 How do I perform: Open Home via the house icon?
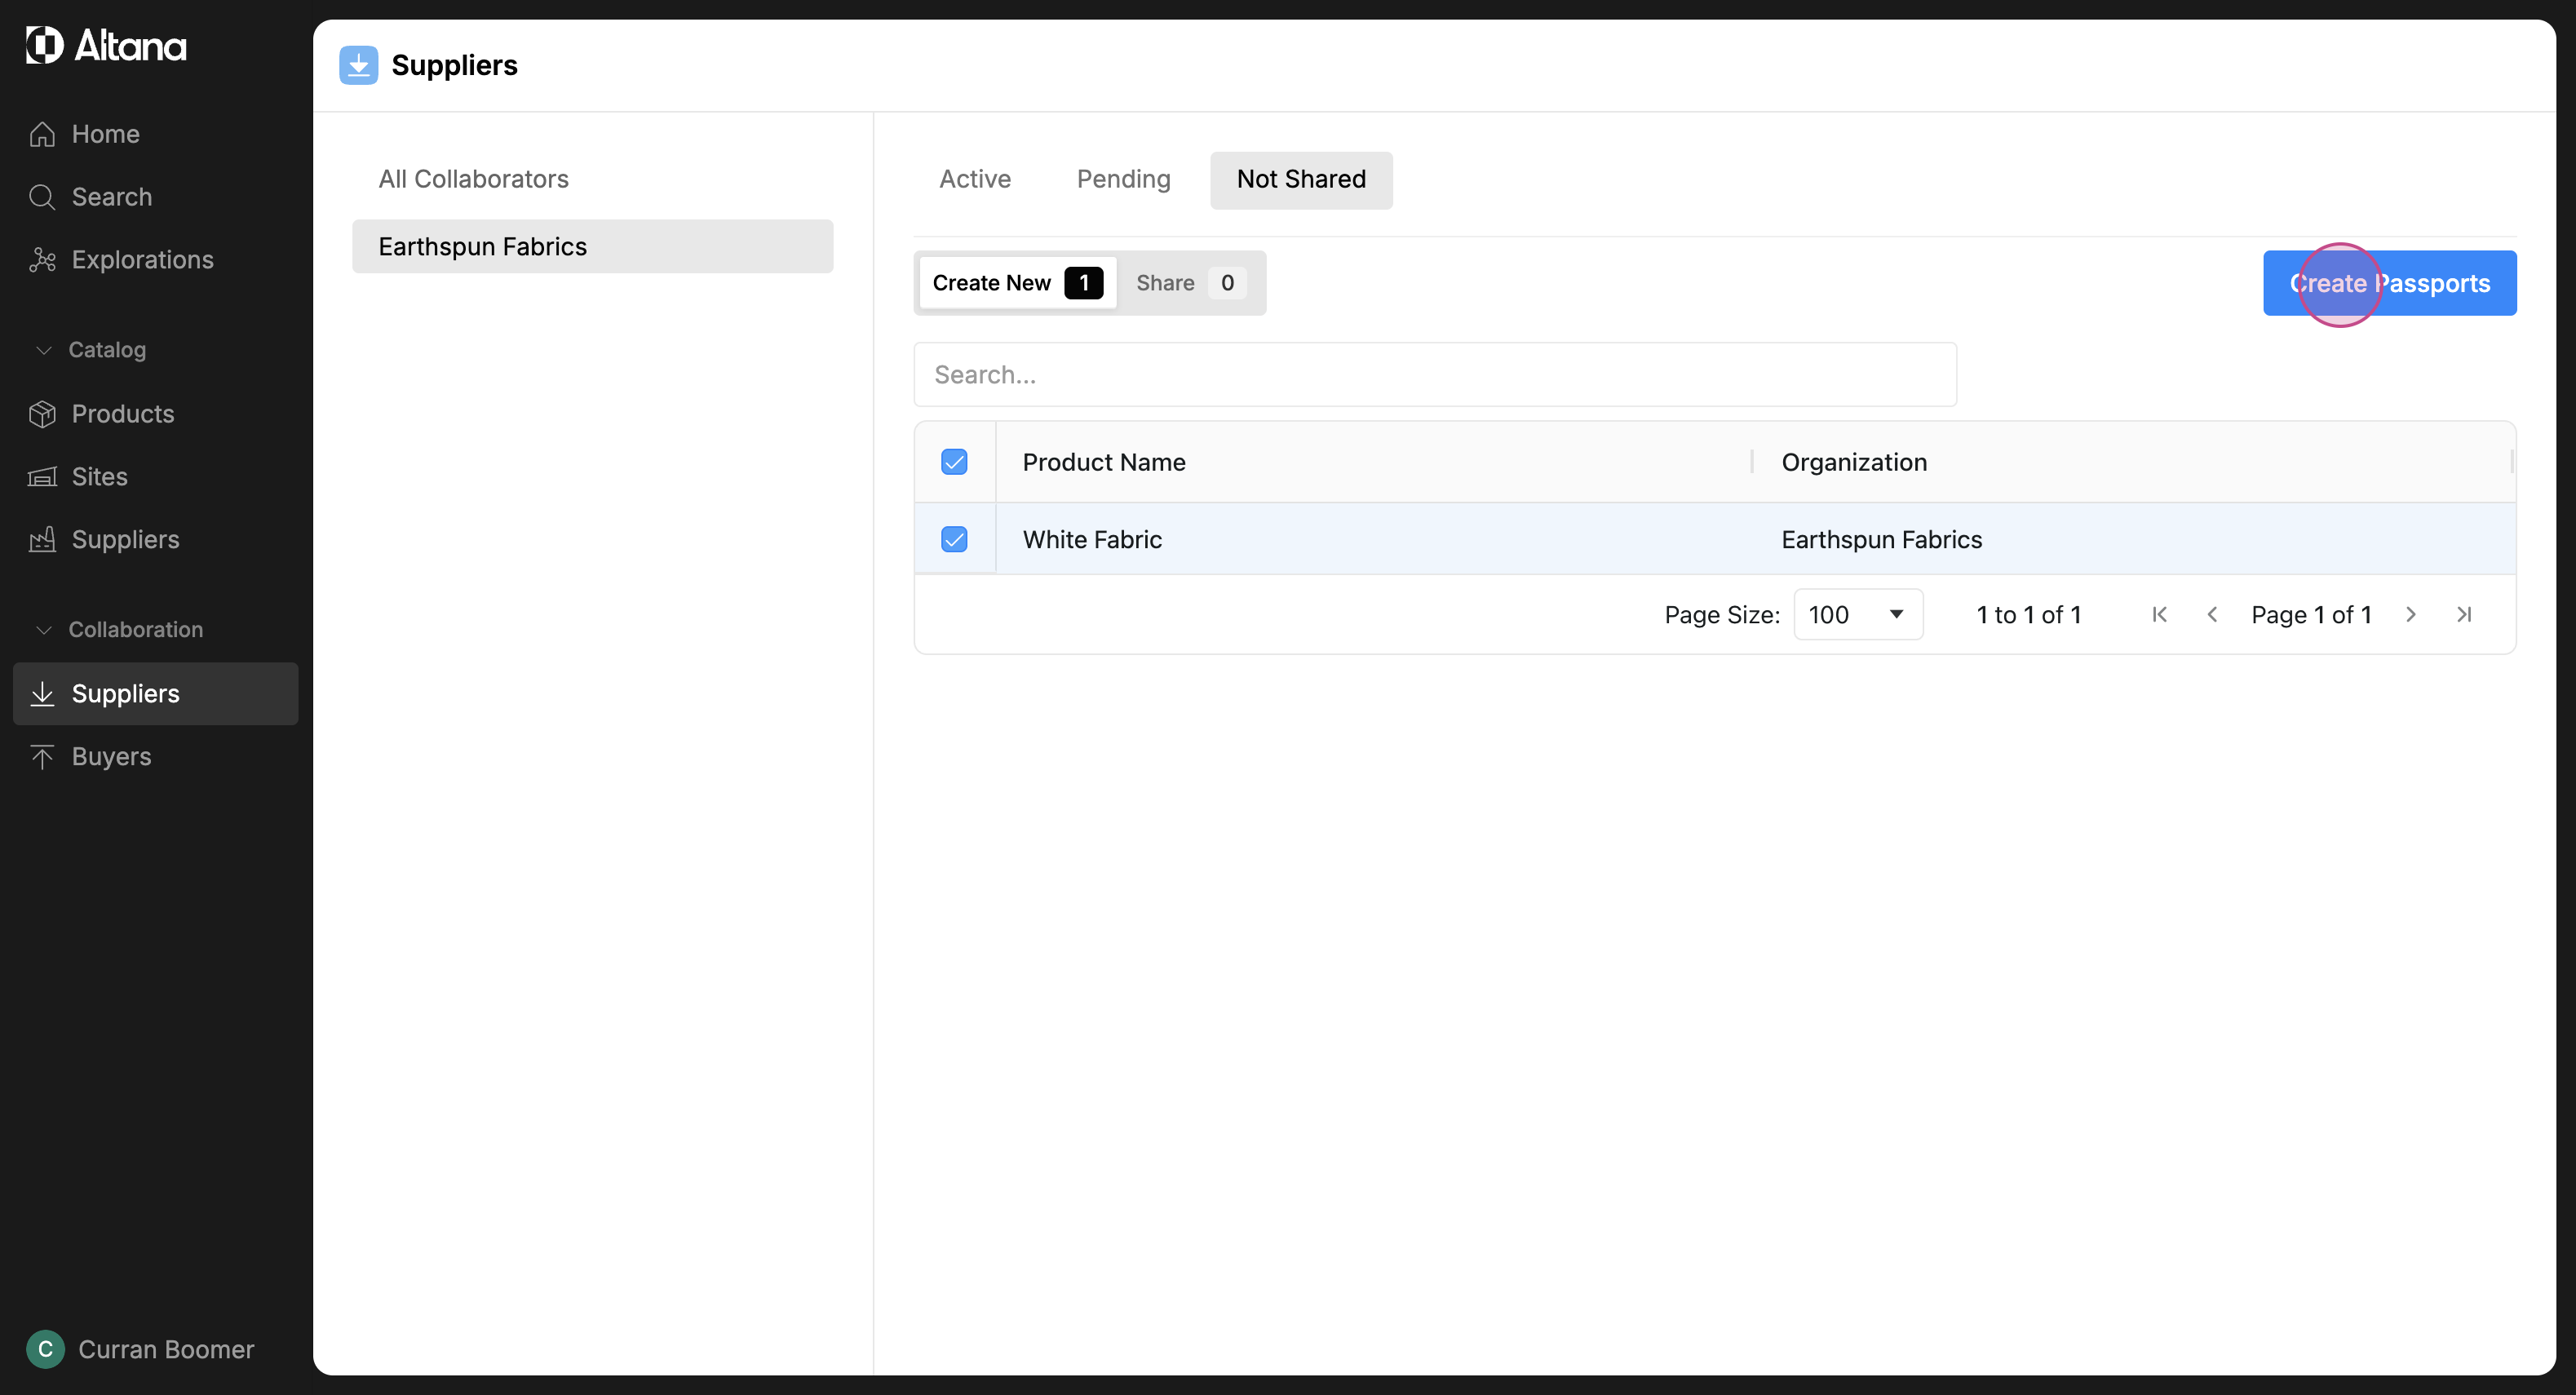42,134
